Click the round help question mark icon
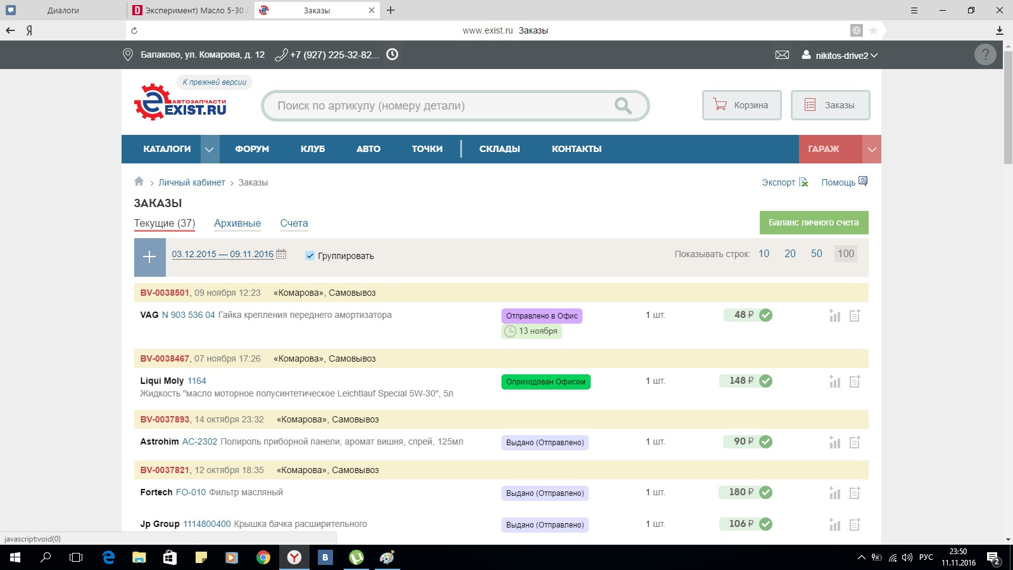This screenshot has width=1013, height=570. click(x=985, y=55)
